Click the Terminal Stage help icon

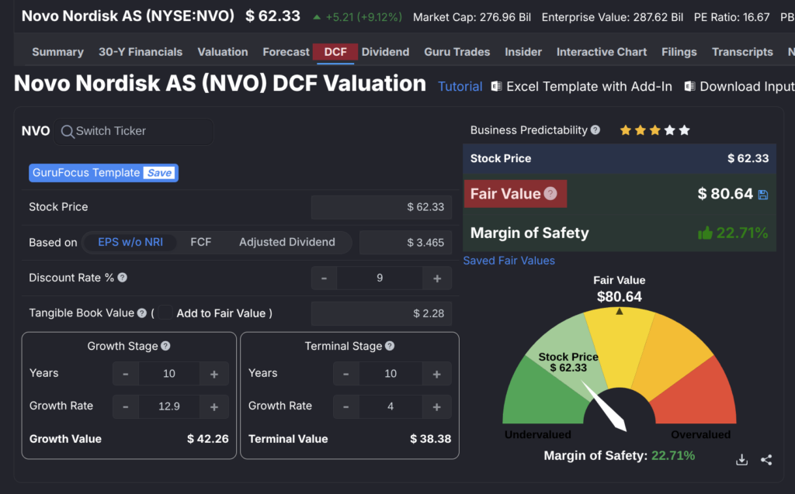click(x=390, y=347)
